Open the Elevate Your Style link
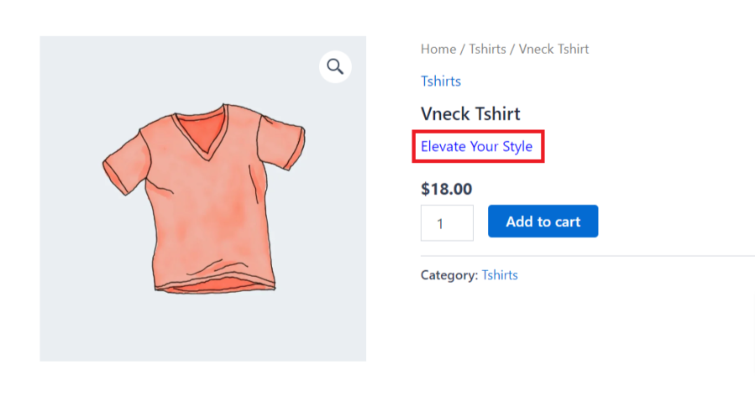The width and height of the screenshot is (755, 397). click(x=476, y=147)
